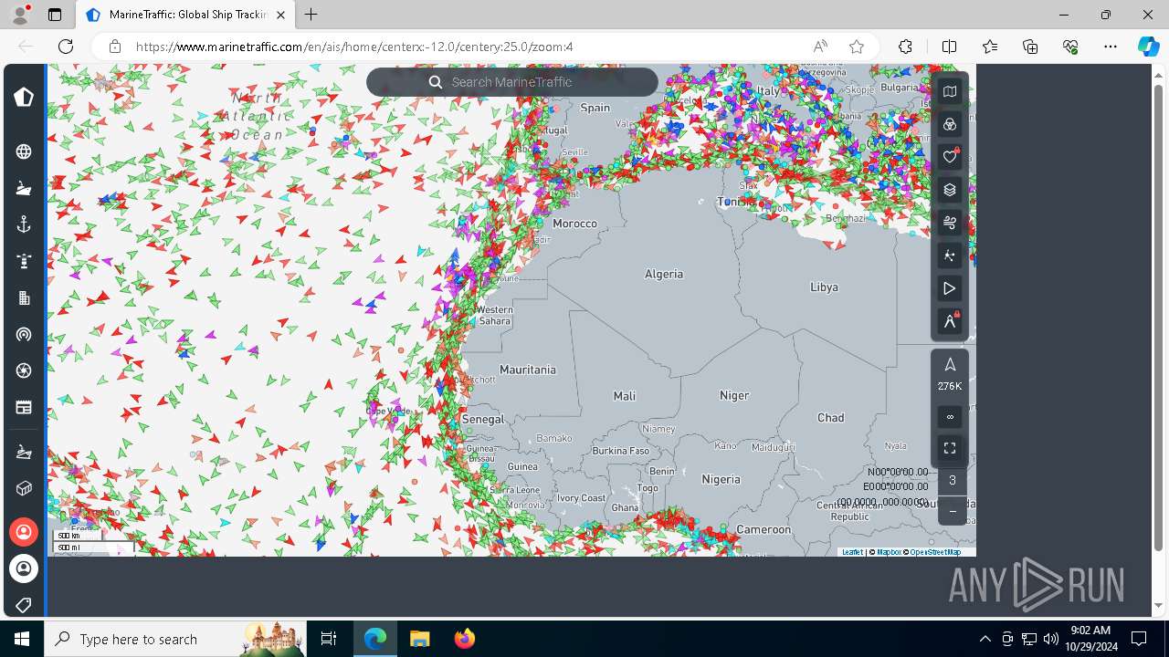Image resolution: width=1169 pixels, height=657 pixels.
Task: Click the zoom level 3 indicator
Action: [x=953, y=480]
